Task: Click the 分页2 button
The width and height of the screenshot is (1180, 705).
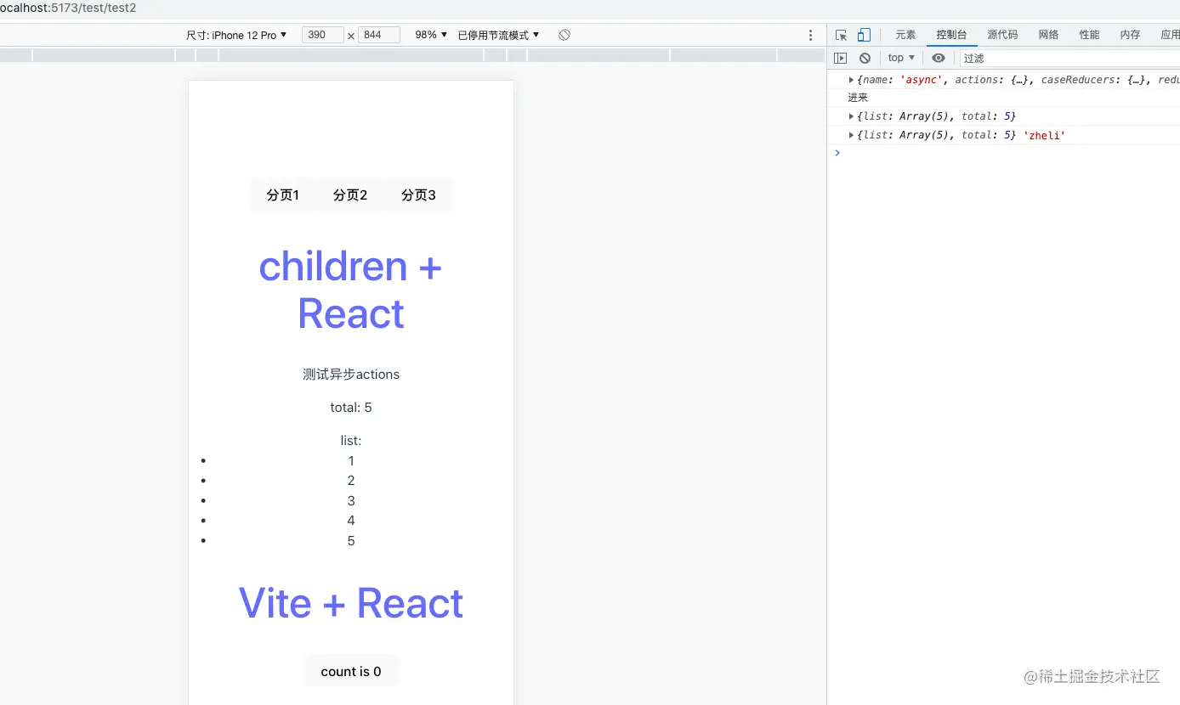Action: pyautogui.click(x=350, y=195)
